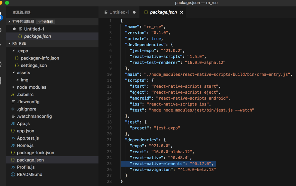Viewport: 296px width, 186px height.
Task: Click the info icon beside README.md
Action: click(x=13, y=174)
